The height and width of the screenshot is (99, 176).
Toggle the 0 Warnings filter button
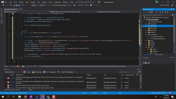click(37, 72)
